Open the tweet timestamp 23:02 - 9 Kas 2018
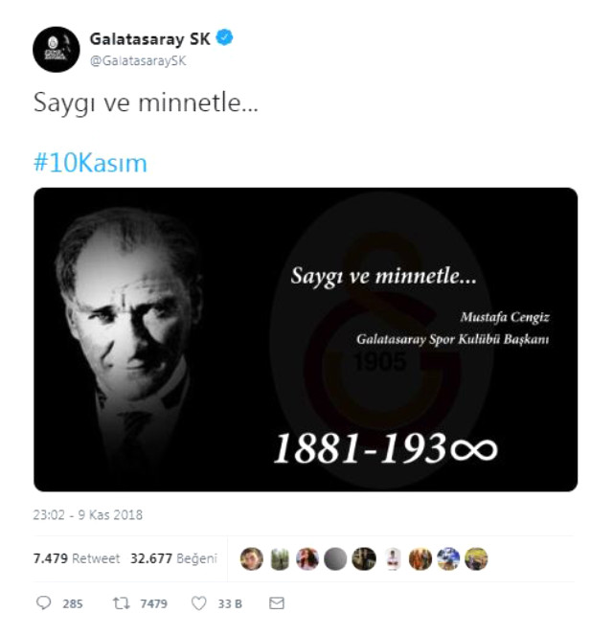 (87, 514)
